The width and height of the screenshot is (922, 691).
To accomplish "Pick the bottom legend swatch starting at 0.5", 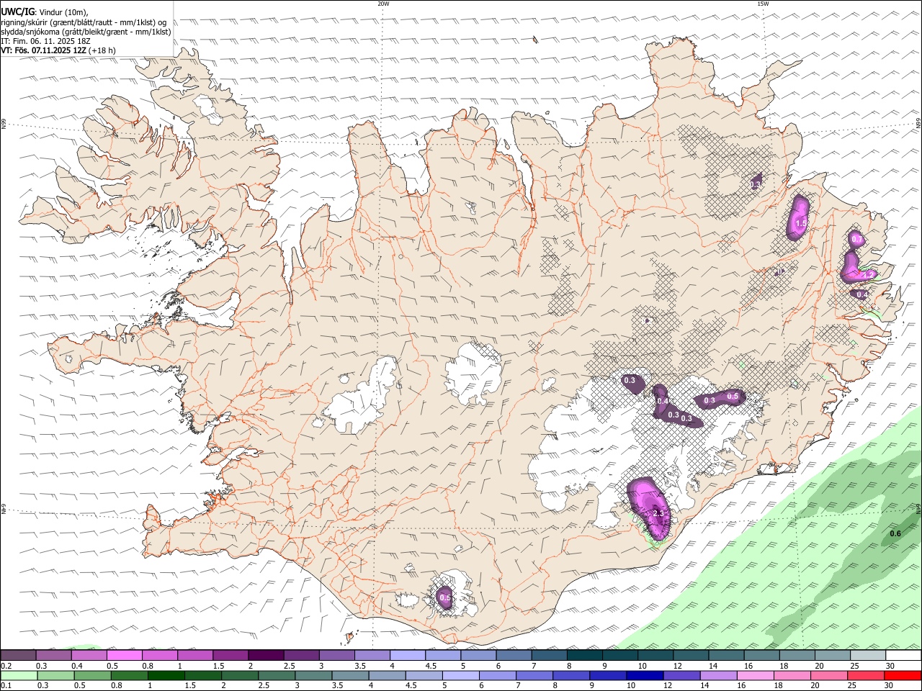I will pos(93,675).
